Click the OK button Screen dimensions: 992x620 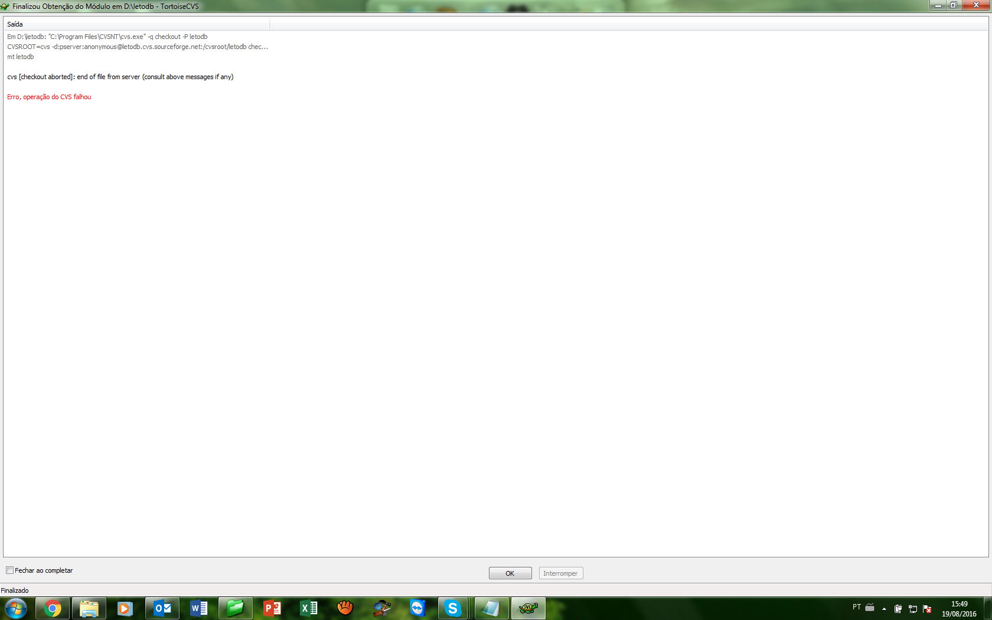[510, 573]
